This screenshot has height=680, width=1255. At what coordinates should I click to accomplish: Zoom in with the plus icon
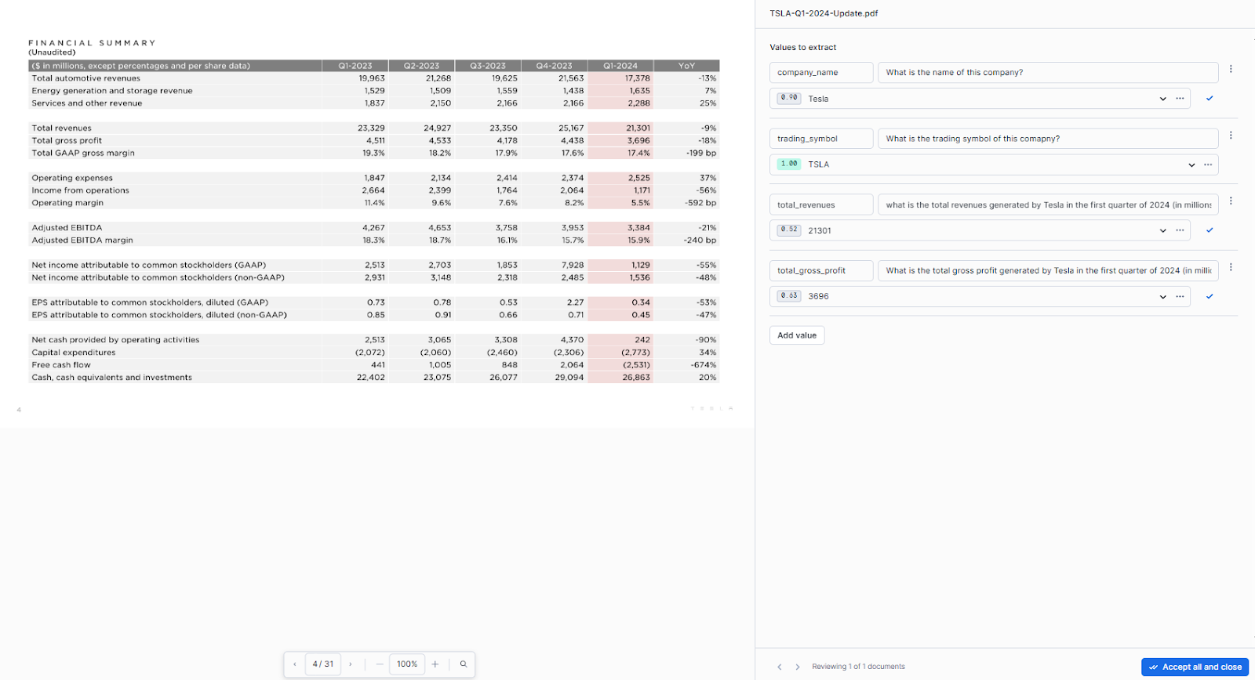point(435,664)
